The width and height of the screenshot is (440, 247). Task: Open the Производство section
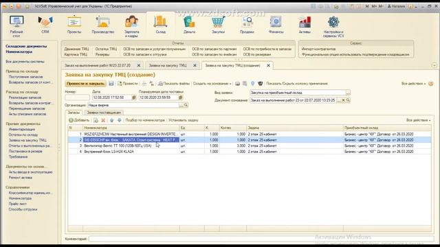coord(103,25)
